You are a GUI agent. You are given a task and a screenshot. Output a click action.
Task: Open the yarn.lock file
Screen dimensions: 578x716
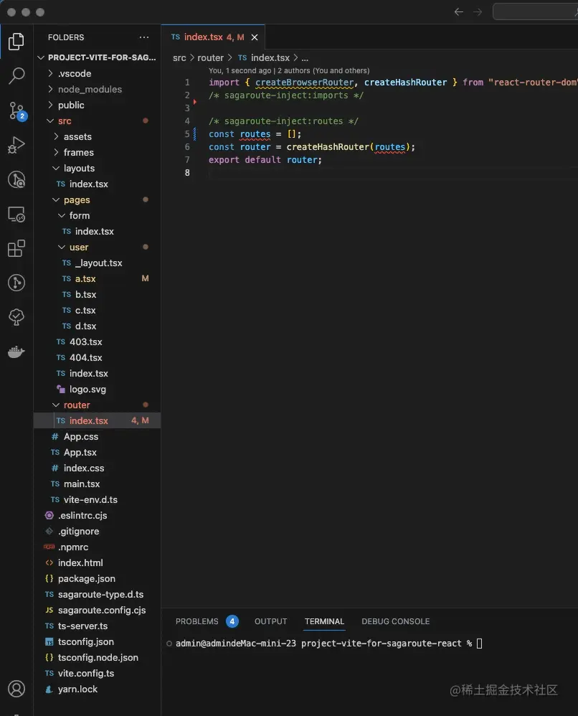(98, 689)
